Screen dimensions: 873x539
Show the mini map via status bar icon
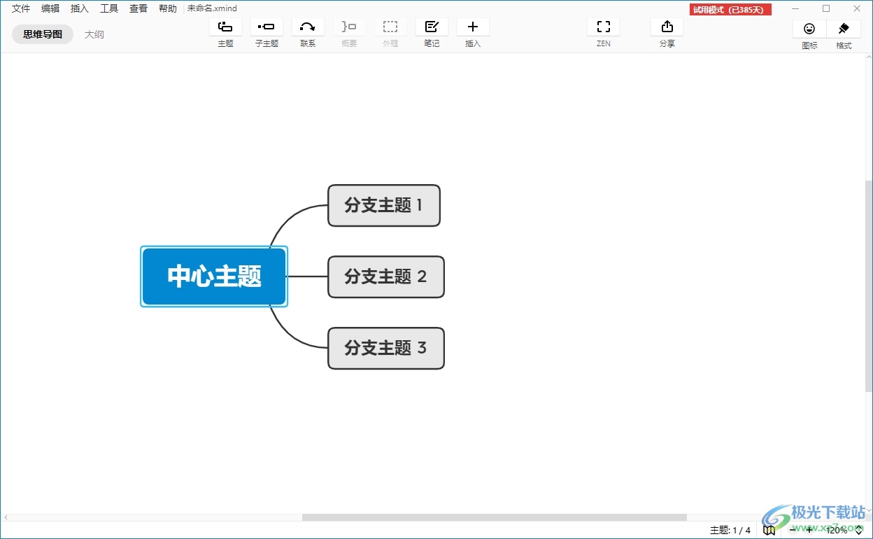click(x=769, y=531)
